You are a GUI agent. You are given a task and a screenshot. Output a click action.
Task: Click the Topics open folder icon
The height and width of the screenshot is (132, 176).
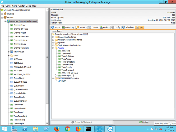pos(56,48)
